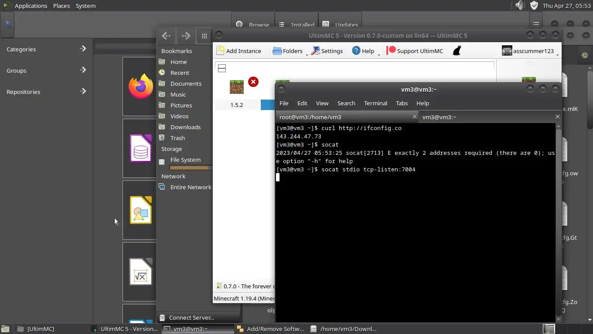
Task: Open the terminal Edit menu
Action: (x=302, y=103)
